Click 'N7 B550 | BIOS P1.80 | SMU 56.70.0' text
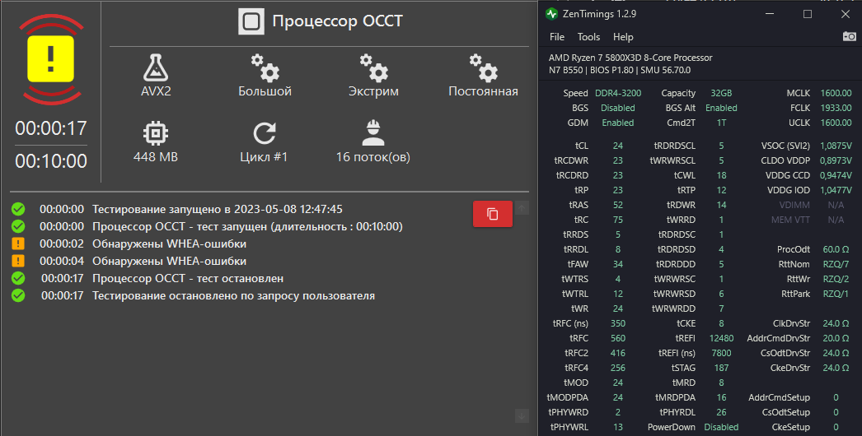 [x=620, y=70]
